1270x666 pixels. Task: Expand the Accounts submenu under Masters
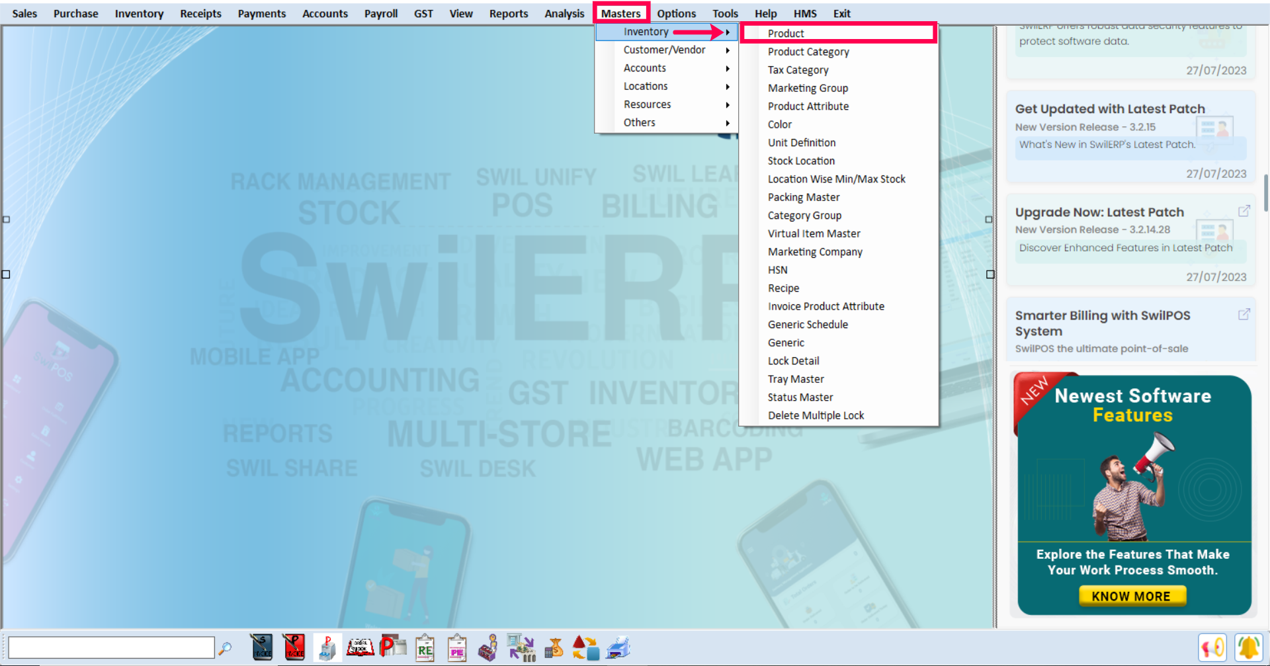[666, 68]
